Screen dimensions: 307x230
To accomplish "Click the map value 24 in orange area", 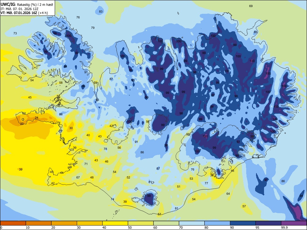I will coord(37,118).
